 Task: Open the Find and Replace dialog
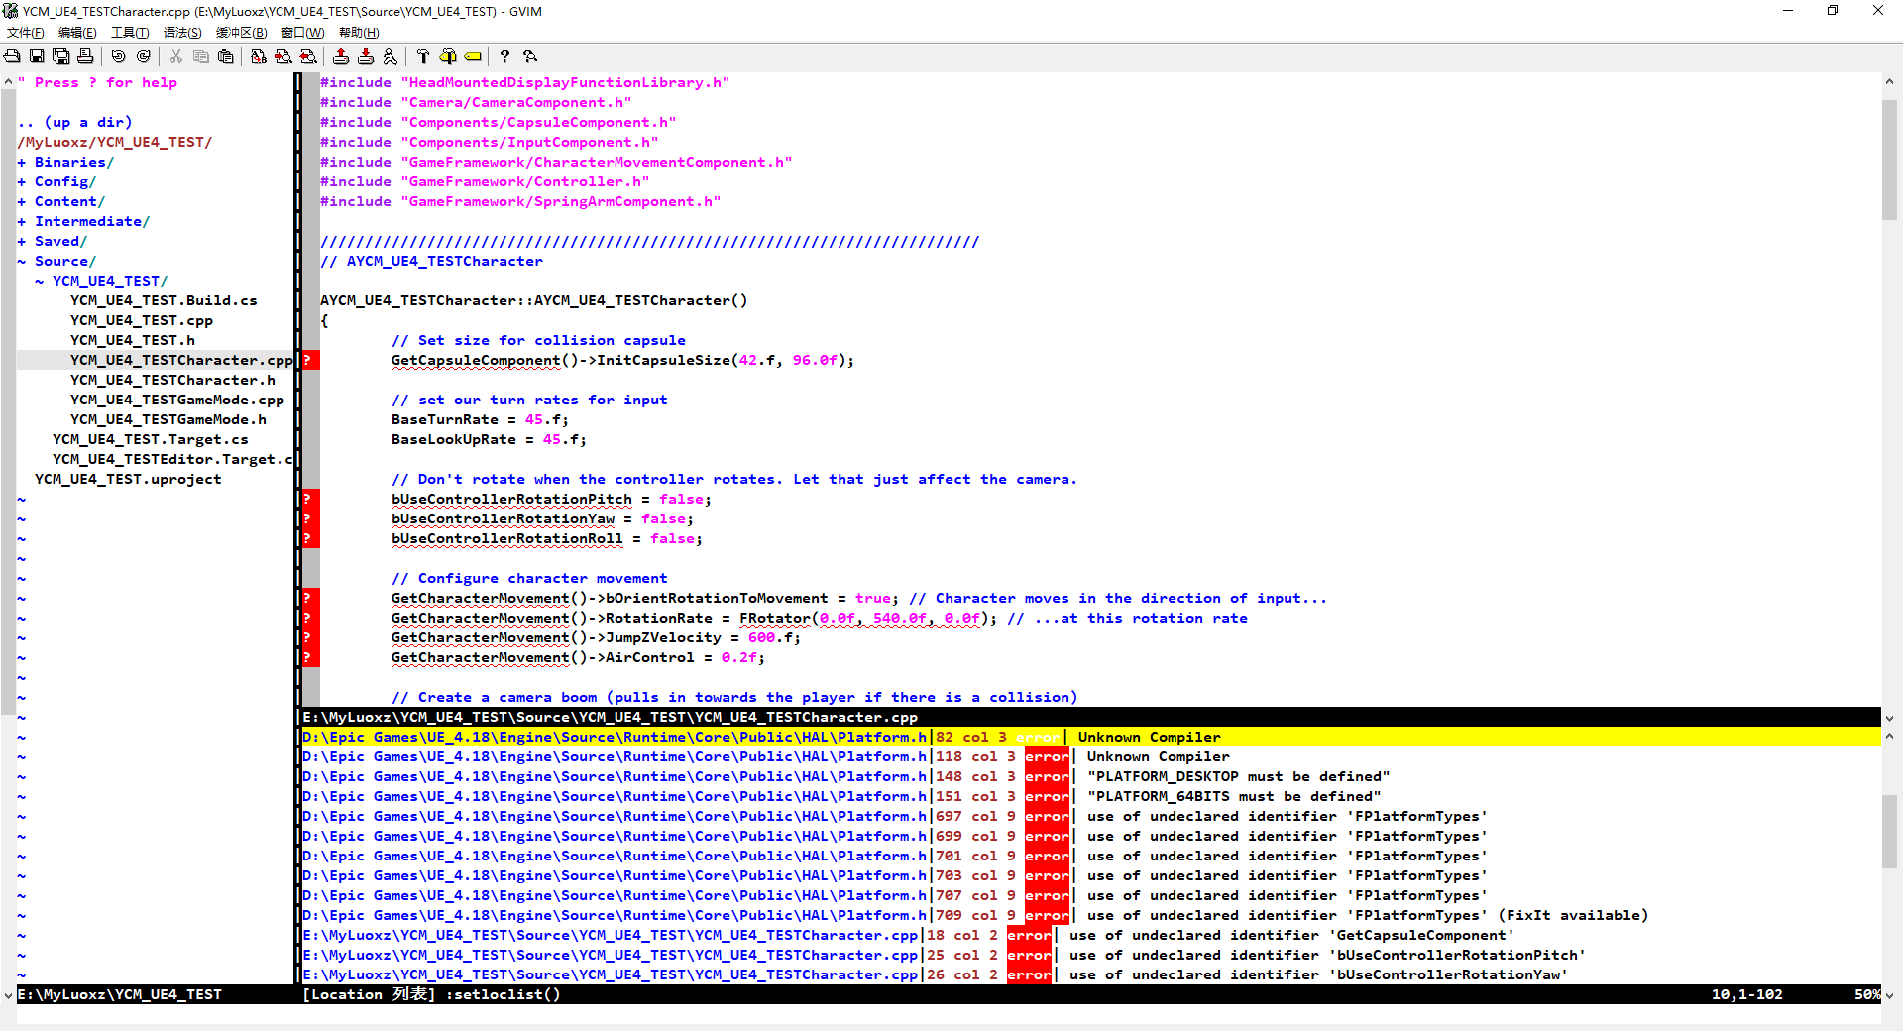click(x=258, y=57)
